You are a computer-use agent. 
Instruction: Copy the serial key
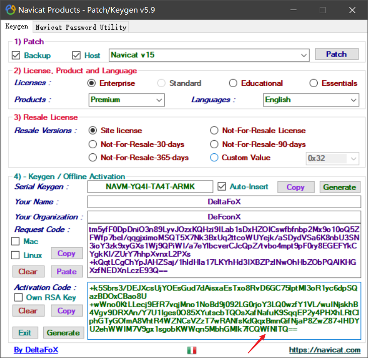[296, 187]
